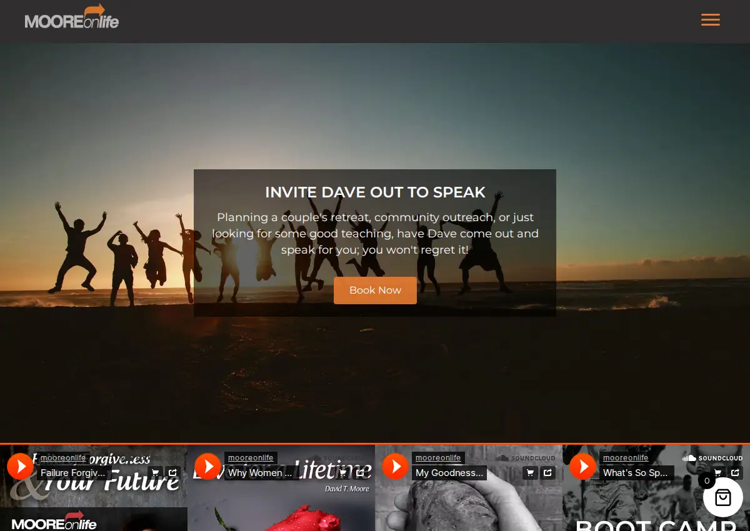Open the Failure Forgiv... track title link
This screenshot has width=750, height=531.
pos(73,473)
